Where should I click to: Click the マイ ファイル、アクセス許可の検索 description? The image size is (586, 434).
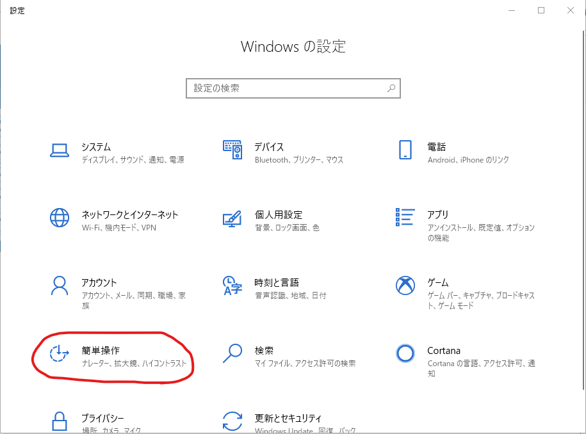coord(305,364)
